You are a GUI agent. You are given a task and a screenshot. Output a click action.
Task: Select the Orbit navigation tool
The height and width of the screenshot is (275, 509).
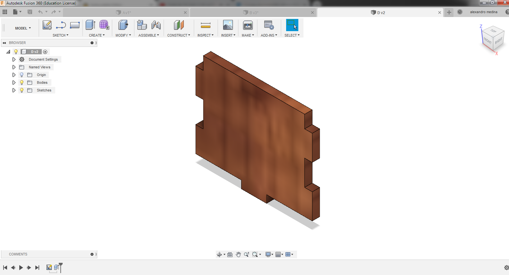(x=219, y=254)
